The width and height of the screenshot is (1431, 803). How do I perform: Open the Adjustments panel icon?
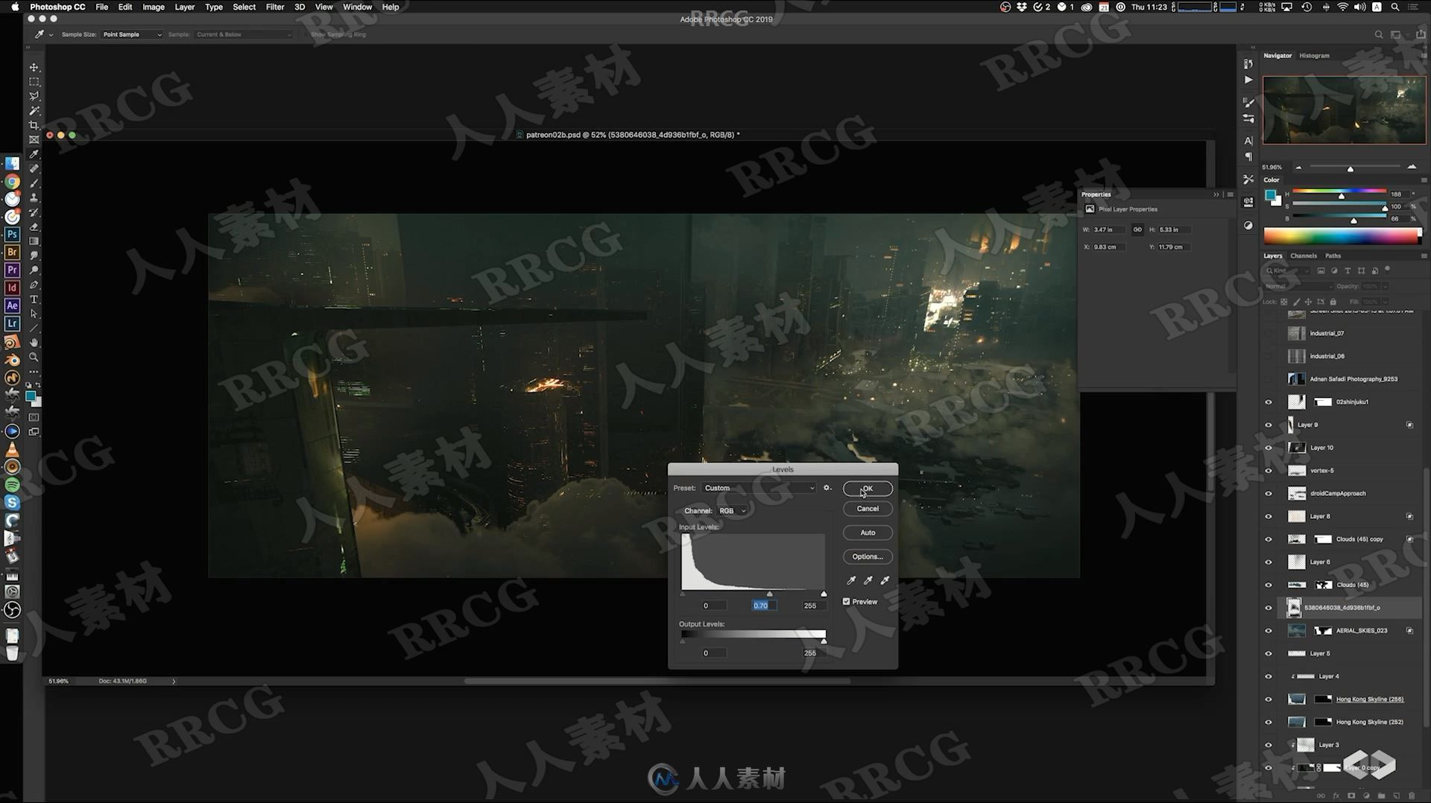[x=1248, y=225]
